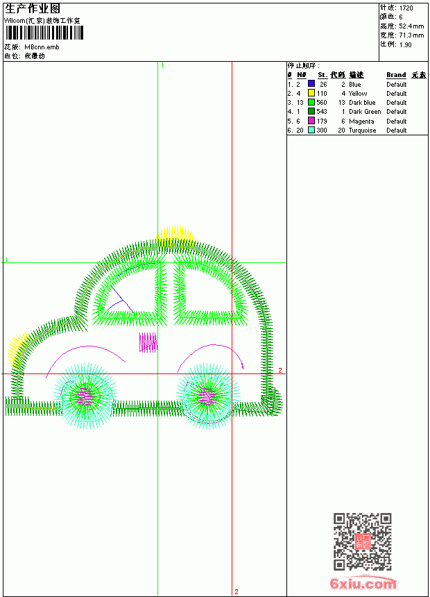This screenshot has height=597, width=430.
Task: Click the Yellow color swatch
Action: tap(311, 93)
